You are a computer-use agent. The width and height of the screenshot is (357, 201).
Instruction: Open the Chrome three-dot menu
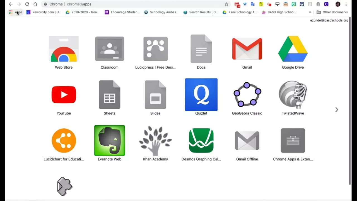click(346, 4)
